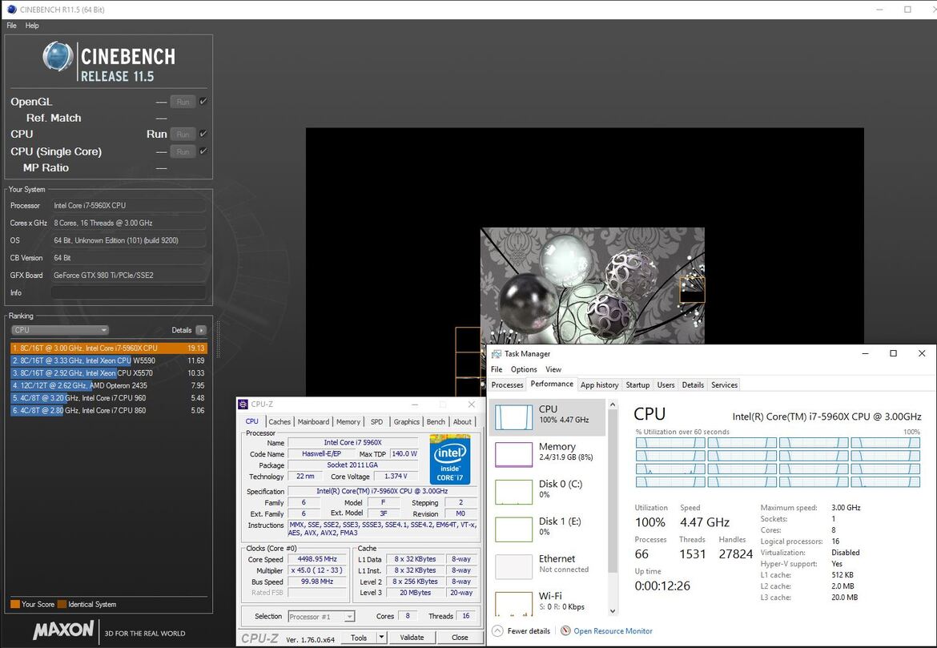
Task: Select ranking entry Intel Core i7-5960X 19.13
Action: (109, 348)
